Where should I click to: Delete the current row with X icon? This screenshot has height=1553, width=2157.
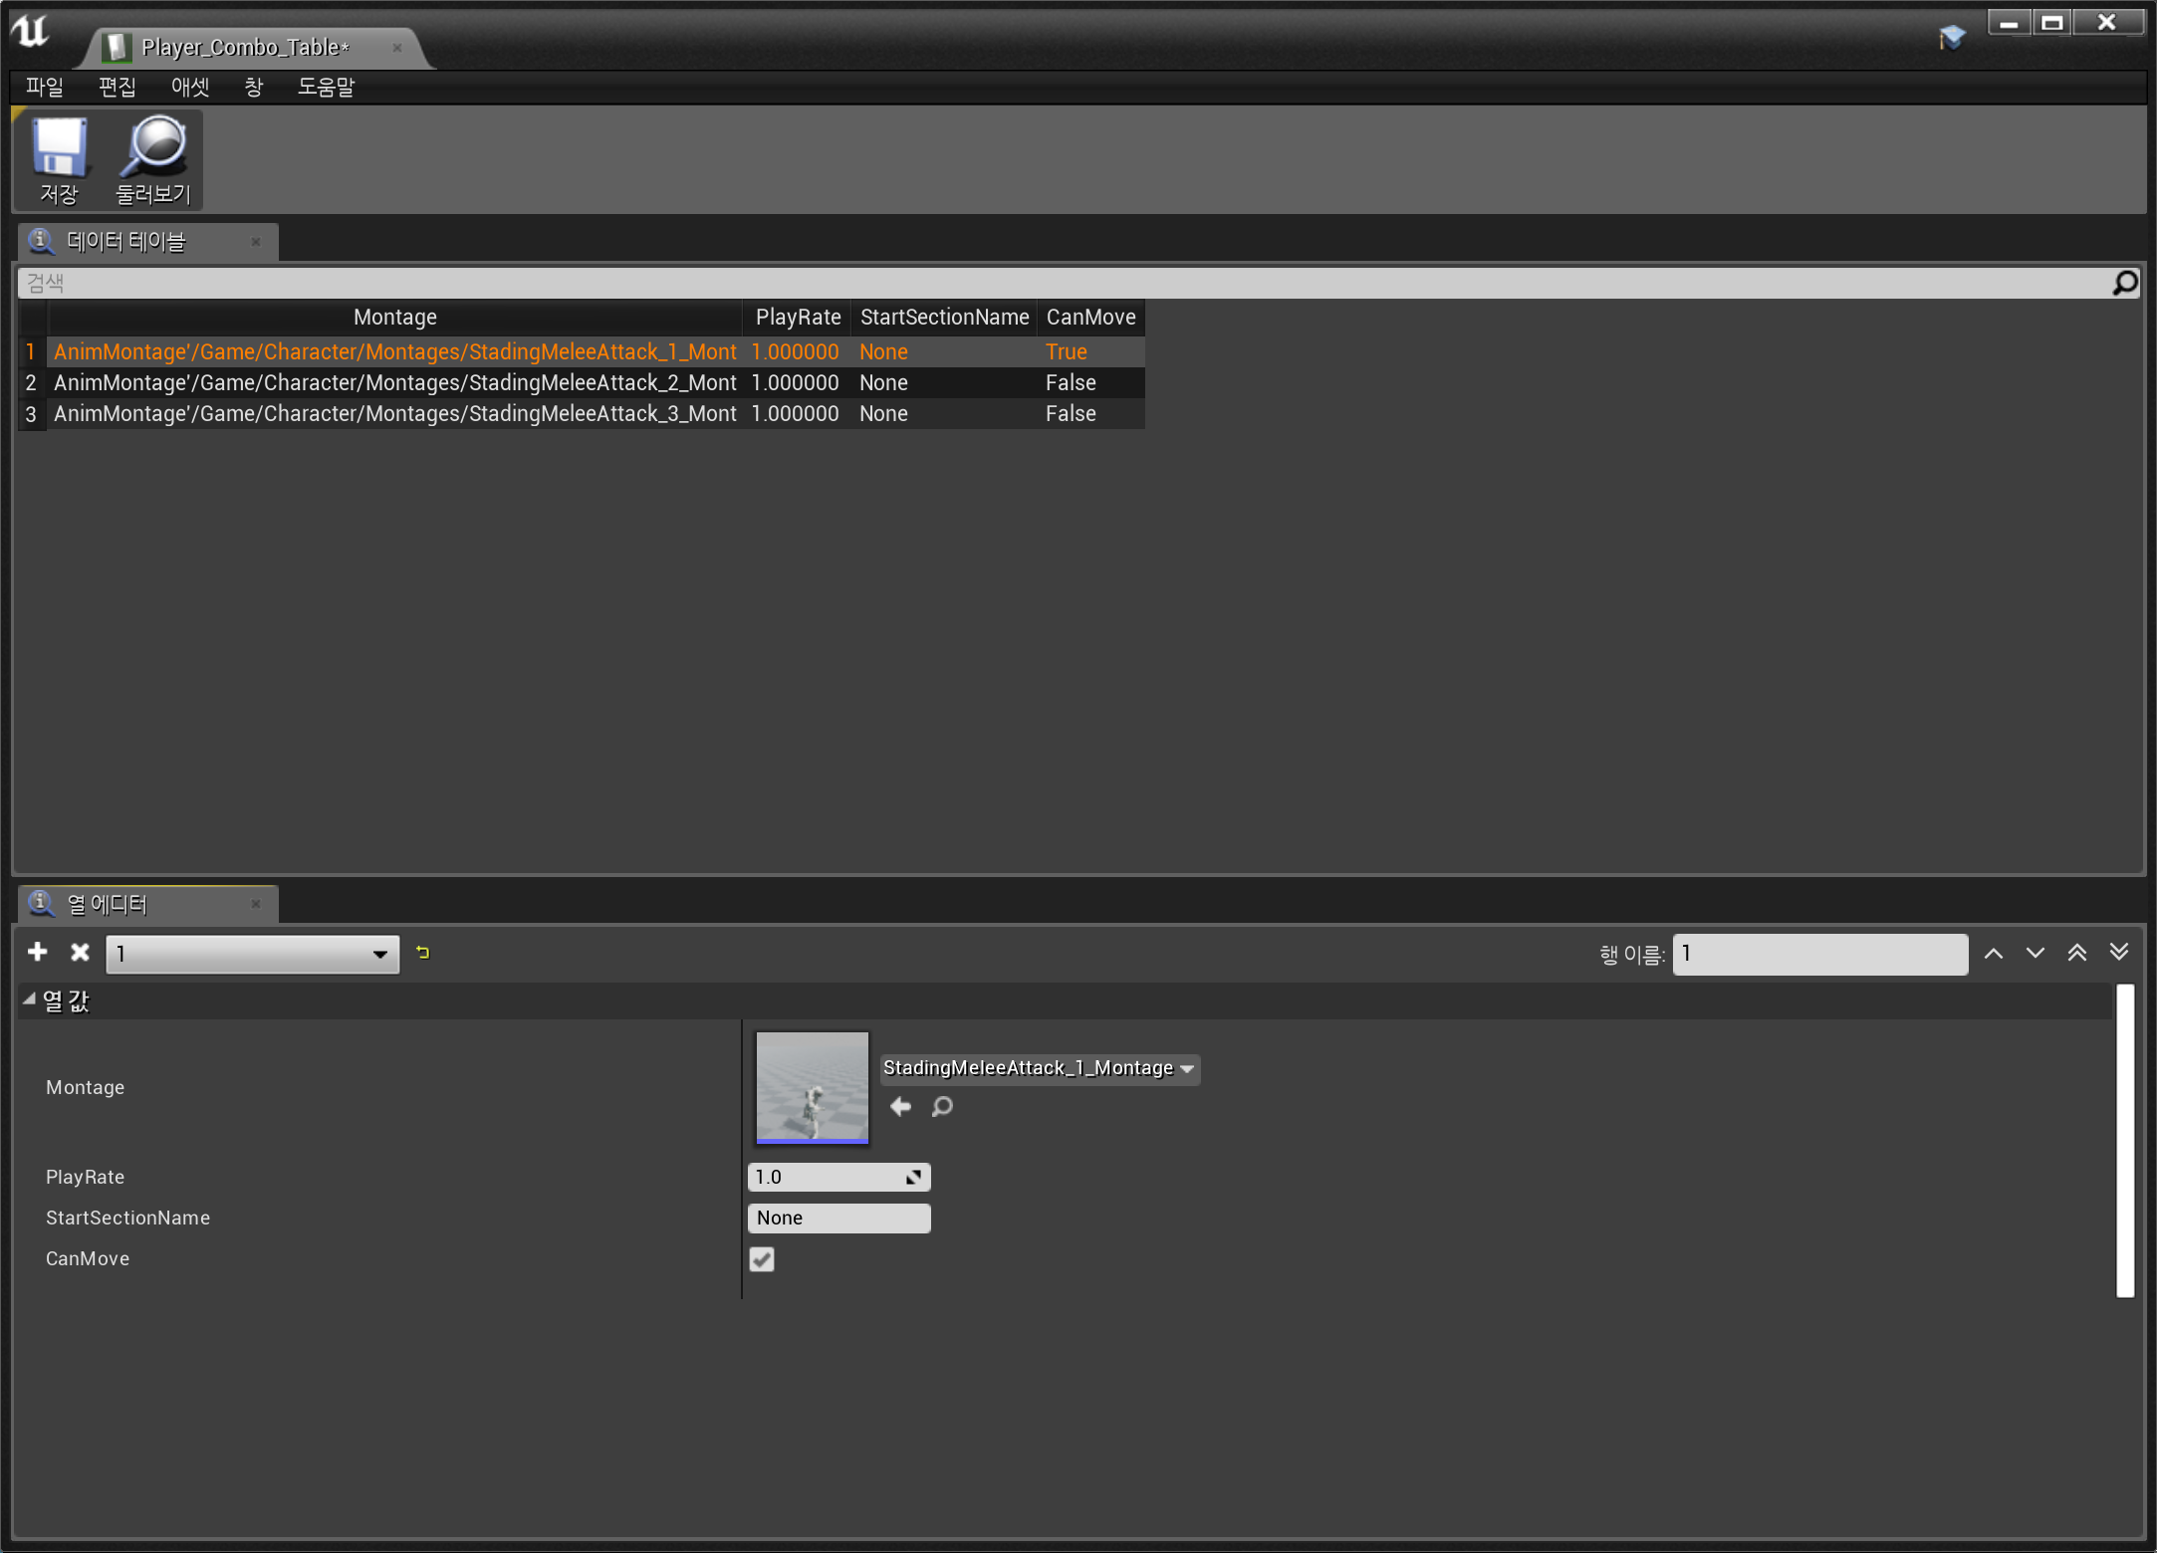click(x=81, y=953)
